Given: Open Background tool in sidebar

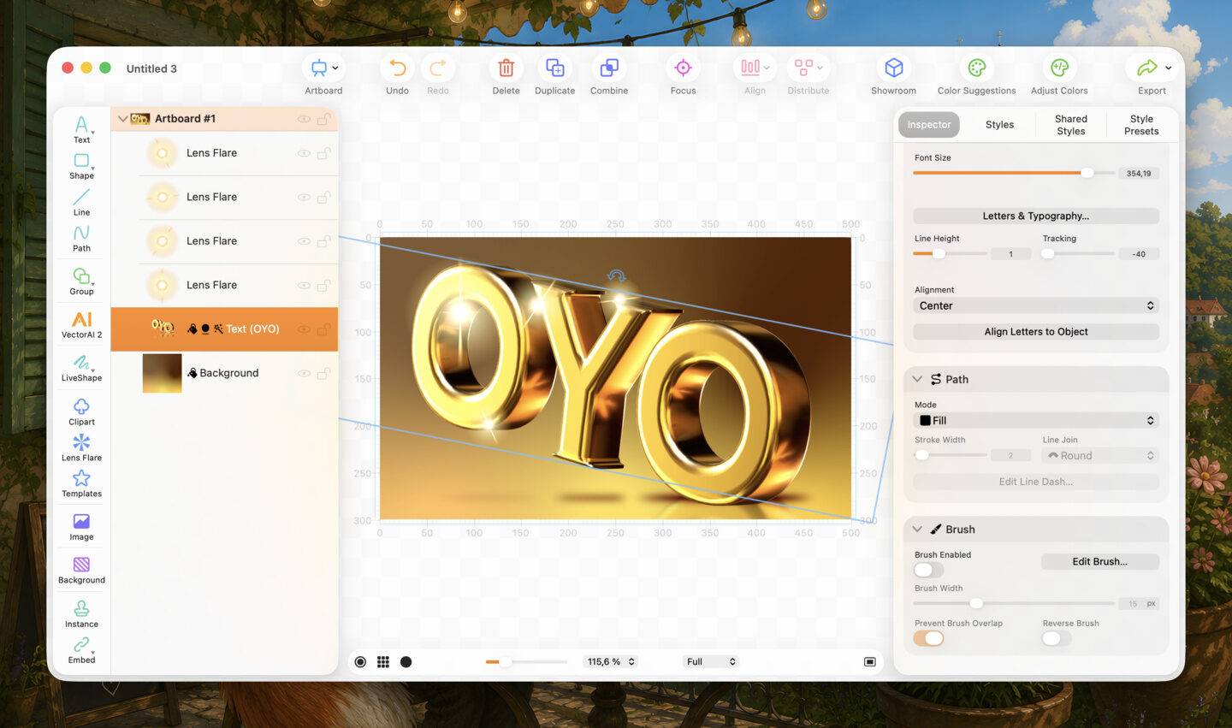Looking at the screenshot, I should pyautogui.click(x=81, y=570).
